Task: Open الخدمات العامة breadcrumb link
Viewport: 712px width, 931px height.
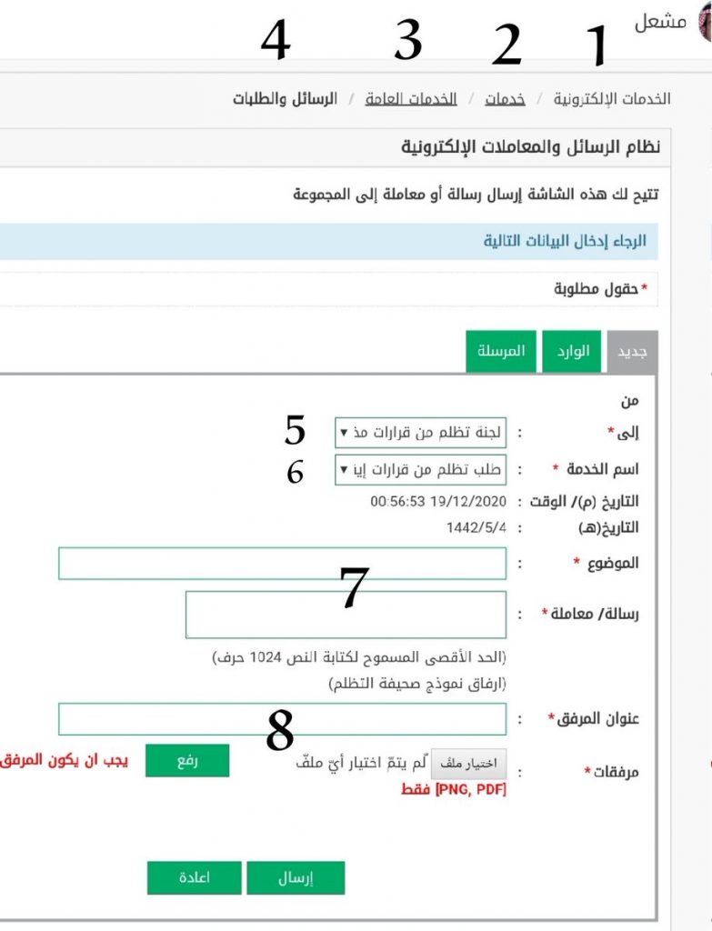Action: (411, 98)
